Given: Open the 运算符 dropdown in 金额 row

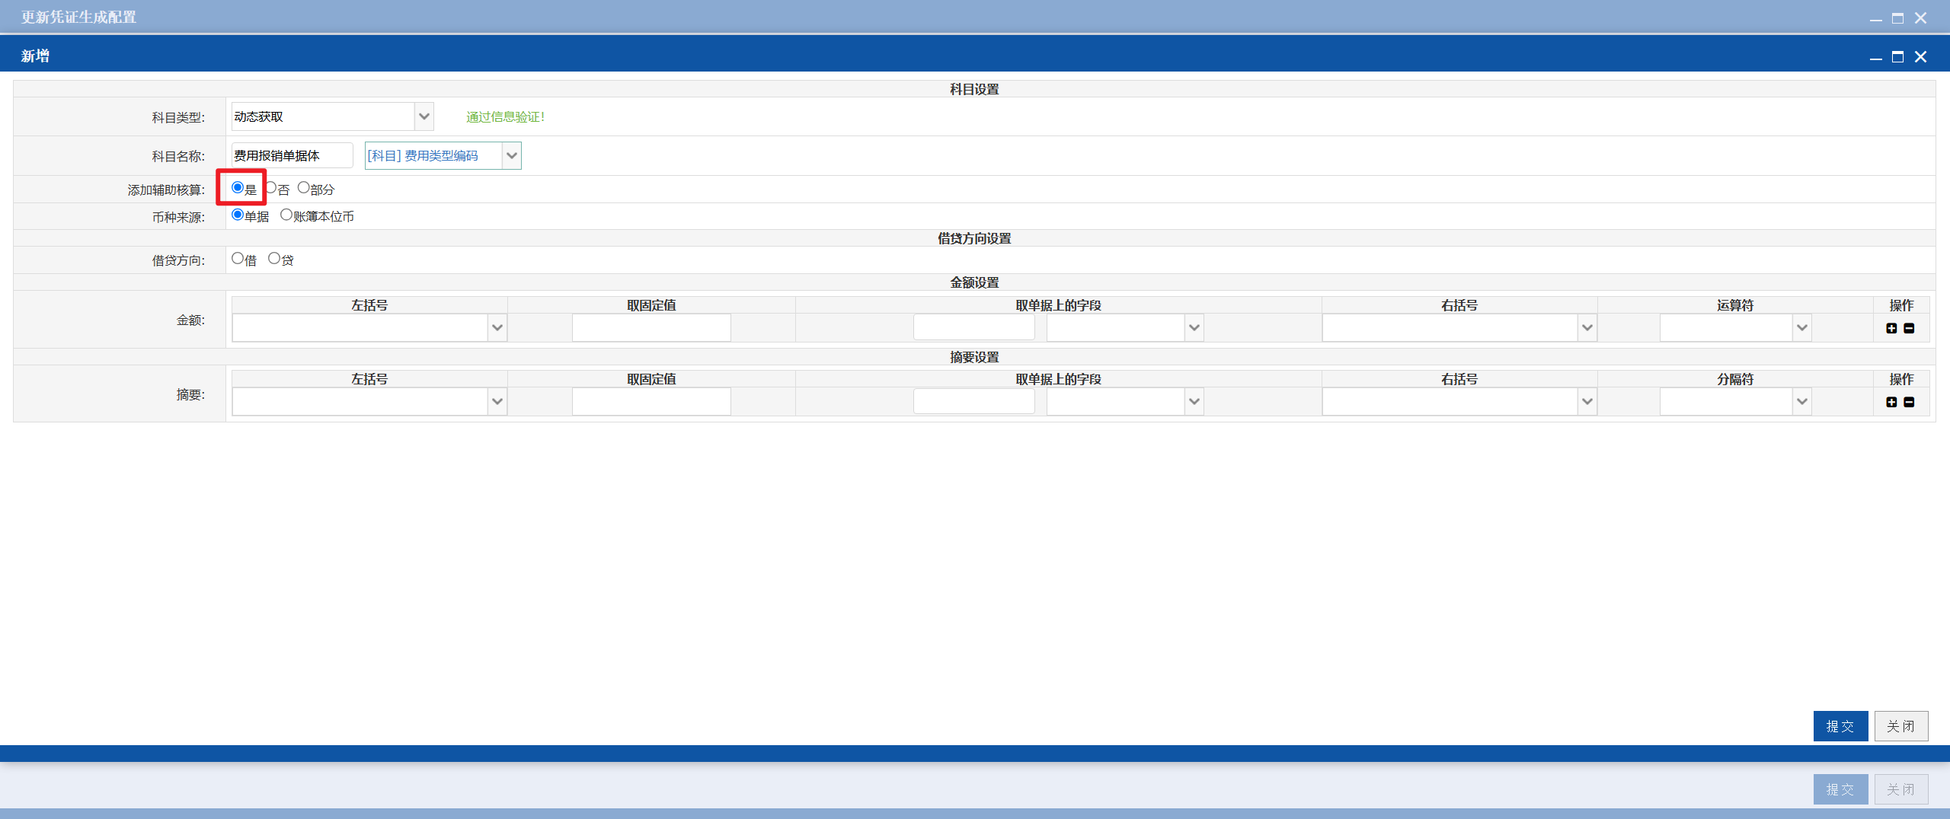Looking at the screenshot, I should [x=1735, y=328].
